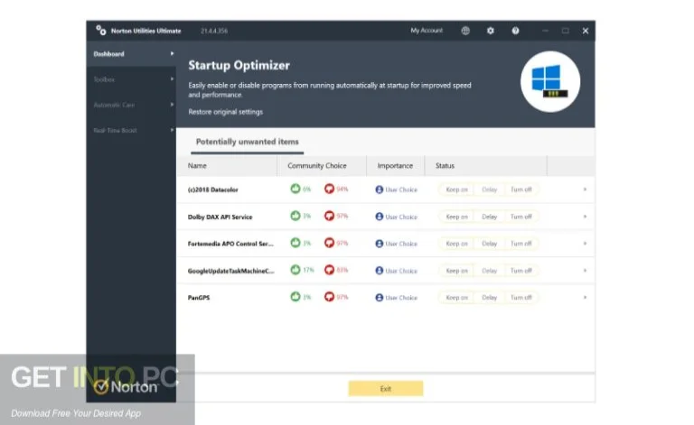Expand details arrow for PanGPS
The image size is (694, 425).
[x=585, y=298]
